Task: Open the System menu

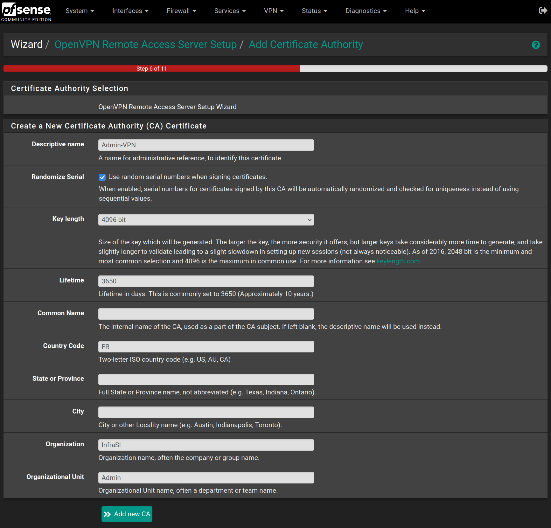Action: 80,11
